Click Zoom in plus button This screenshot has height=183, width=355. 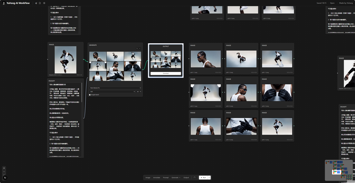click(x=4, y=168)
